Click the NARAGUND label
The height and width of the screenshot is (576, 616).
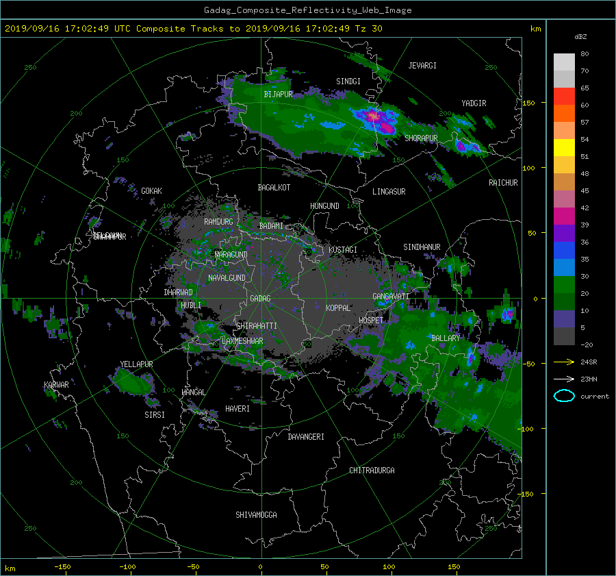pos(231,255)
